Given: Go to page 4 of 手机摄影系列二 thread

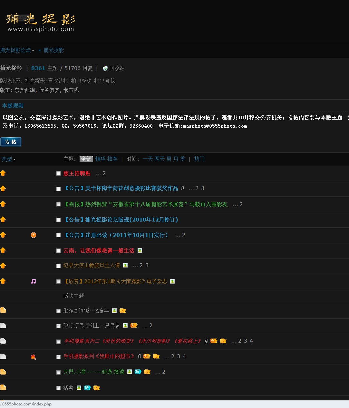Looking at the screenshot, I should 251,341.
